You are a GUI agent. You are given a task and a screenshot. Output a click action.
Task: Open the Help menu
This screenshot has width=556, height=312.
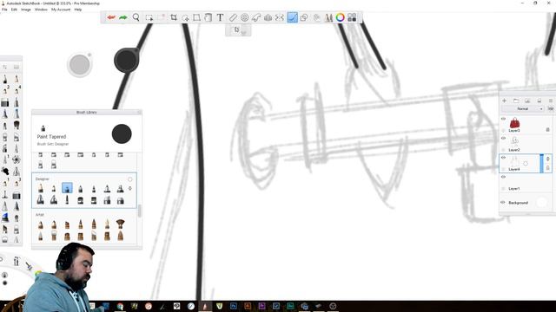click(x=78, y=10)
